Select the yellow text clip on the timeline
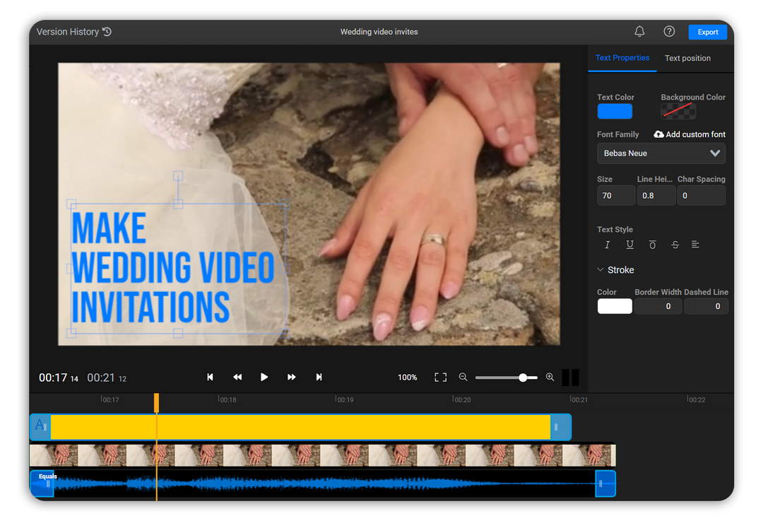The width and height of the screenshot is (763, 521). (x=297, y=427)
